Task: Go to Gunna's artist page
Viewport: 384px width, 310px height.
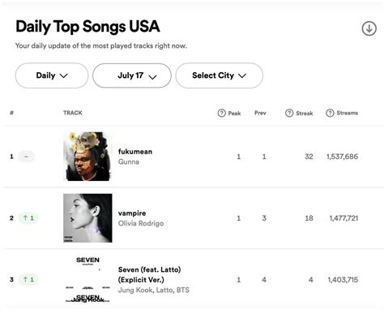Action: point(129,161)
